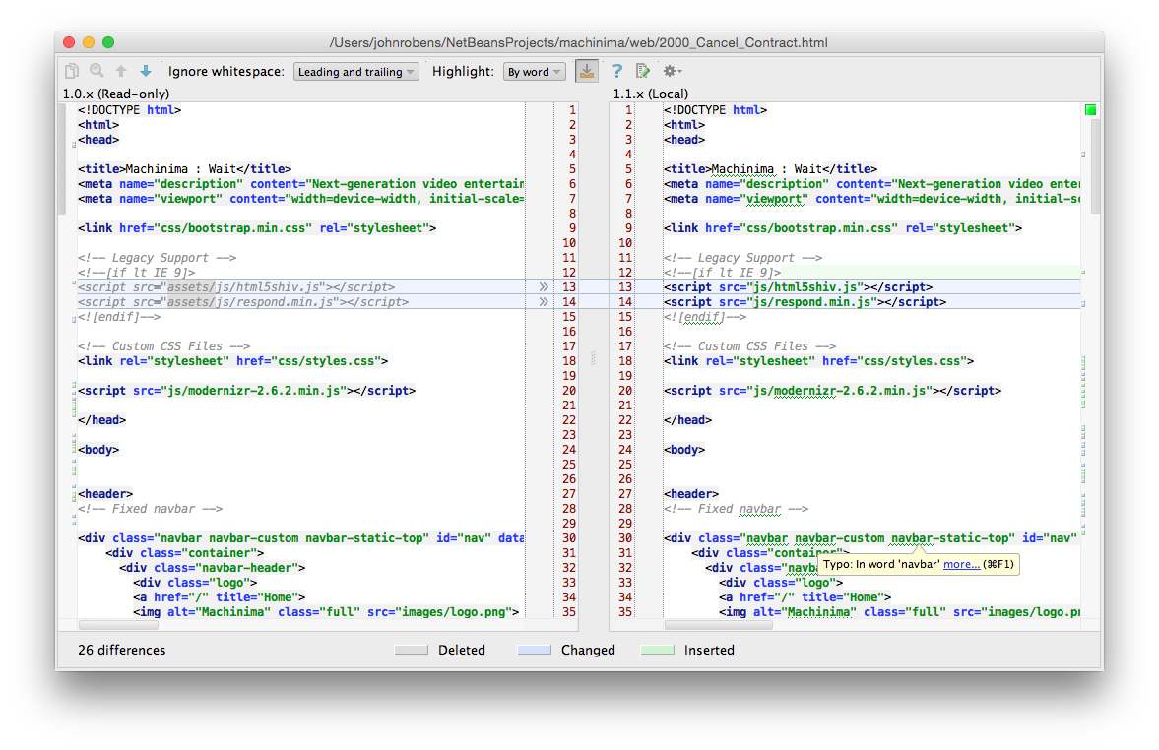Click the '<body>' line in right pane

pos(684,449)
